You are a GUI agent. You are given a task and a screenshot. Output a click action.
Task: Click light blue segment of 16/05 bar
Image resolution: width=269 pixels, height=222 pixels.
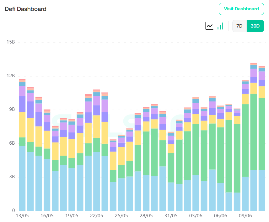(47, 185)
